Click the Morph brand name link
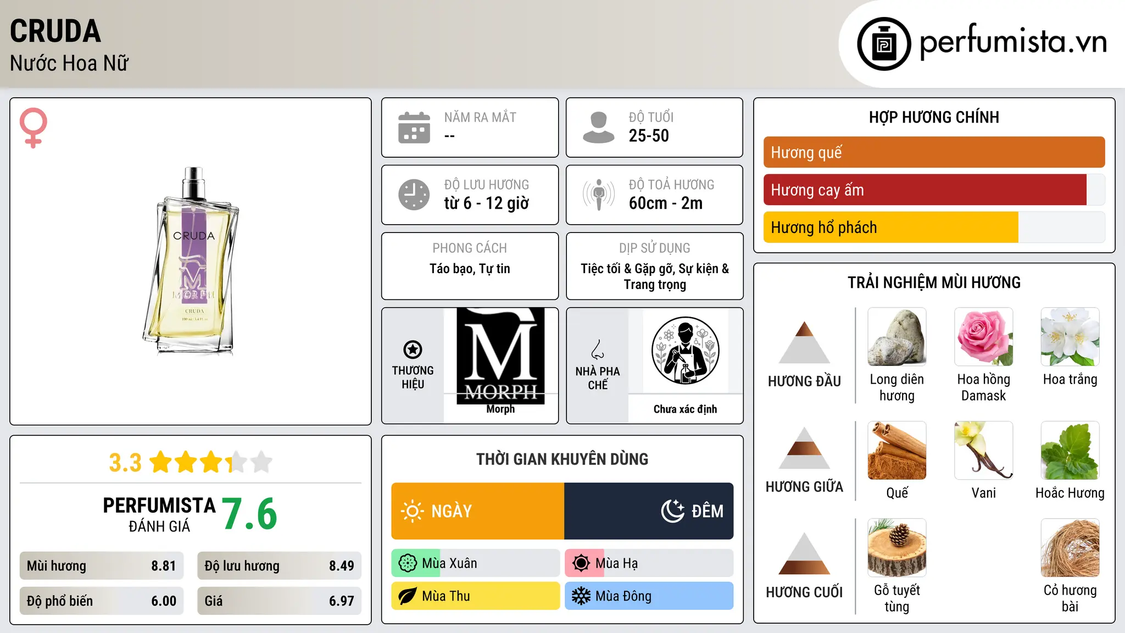 [500, 409]
